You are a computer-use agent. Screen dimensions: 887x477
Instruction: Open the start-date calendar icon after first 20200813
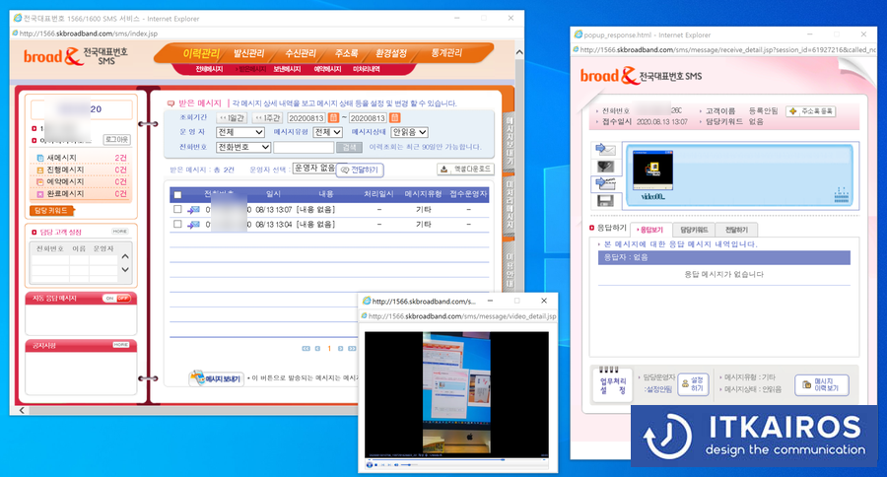(333, 117)
